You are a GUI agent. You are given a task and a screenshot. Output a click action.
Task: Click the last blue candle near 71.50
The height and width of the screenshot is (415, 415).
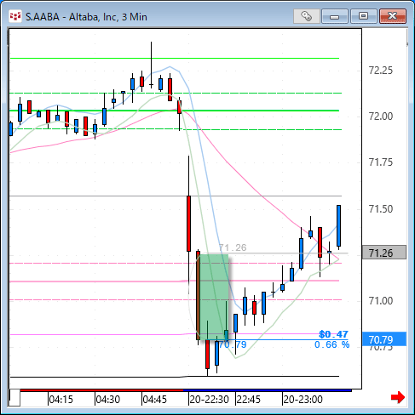(338, 225)
